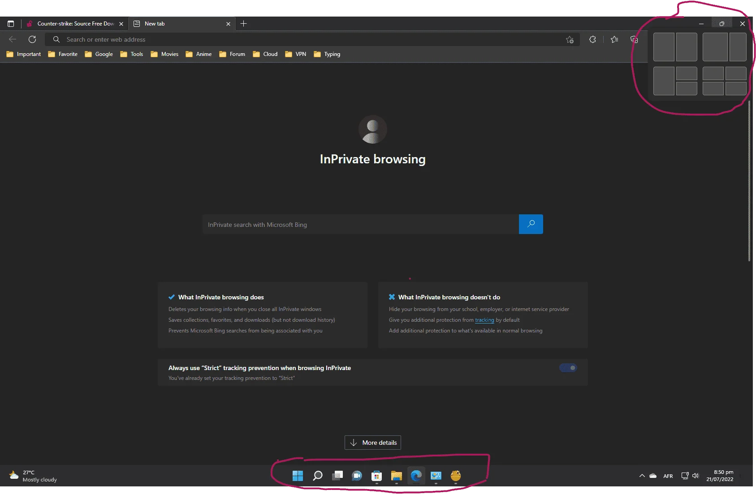756x494 pixels.
Task: Open taskbar Search magnifier
Action: tap(318, 476)
